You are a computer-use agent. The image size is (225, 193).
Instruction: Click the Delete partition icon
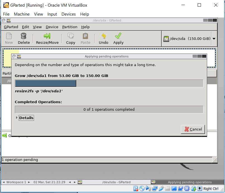[24, 38]
